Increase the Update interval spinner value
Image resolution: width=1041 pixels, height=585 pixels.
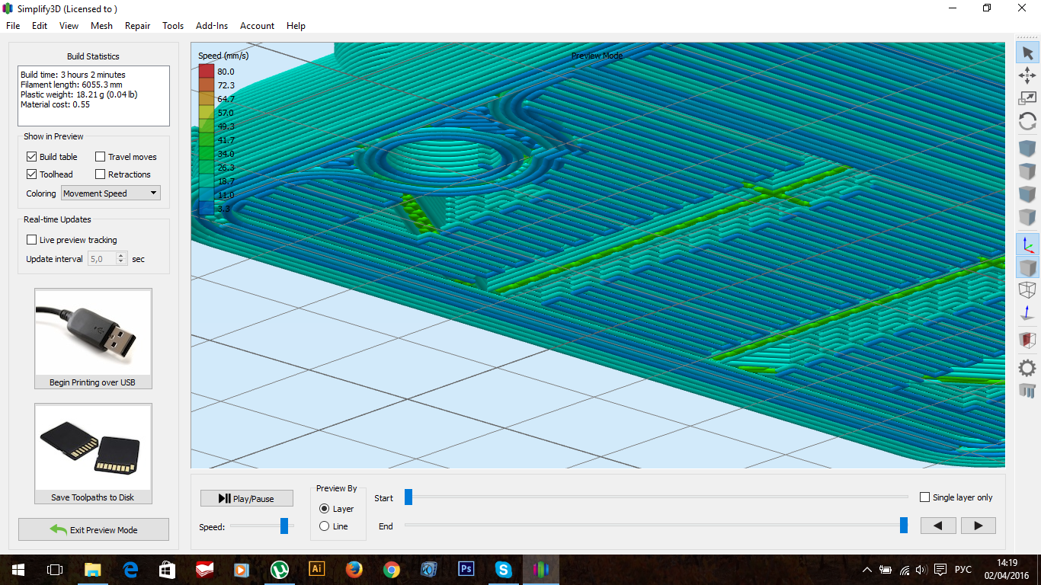[x=120, y=256]
